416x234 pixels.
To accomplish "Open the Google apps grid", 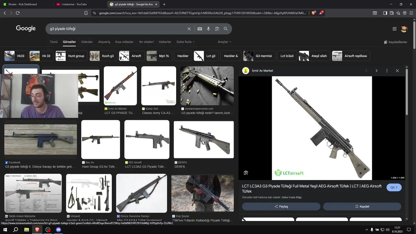I will pyautogui.click(x=395, y=29).
